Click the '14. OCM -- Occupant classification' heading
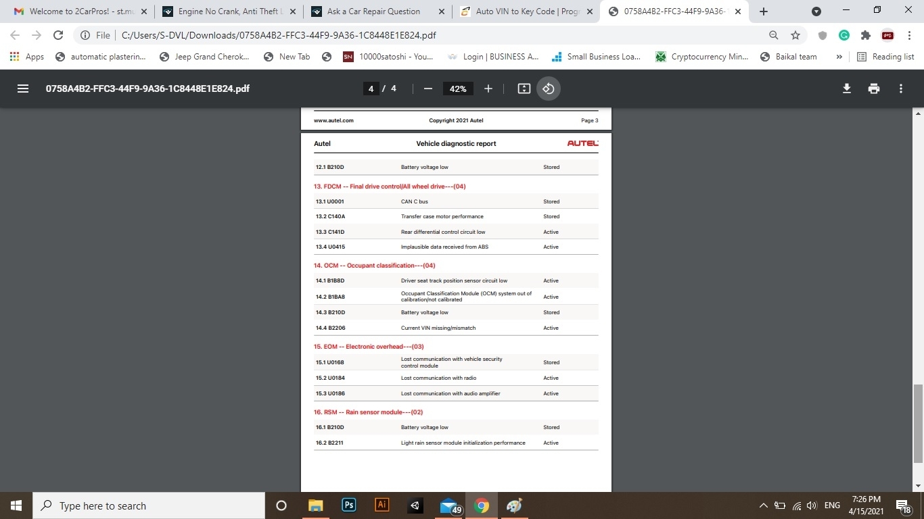Viewport: 924px width, 519px height. pyautogui.click(x=375, y=266)
